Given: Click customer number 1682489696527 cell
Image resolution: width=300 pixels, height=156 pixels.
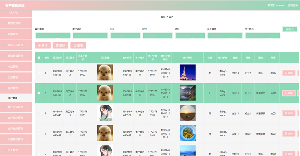Looking at the screenshot, I should [127, 113].
